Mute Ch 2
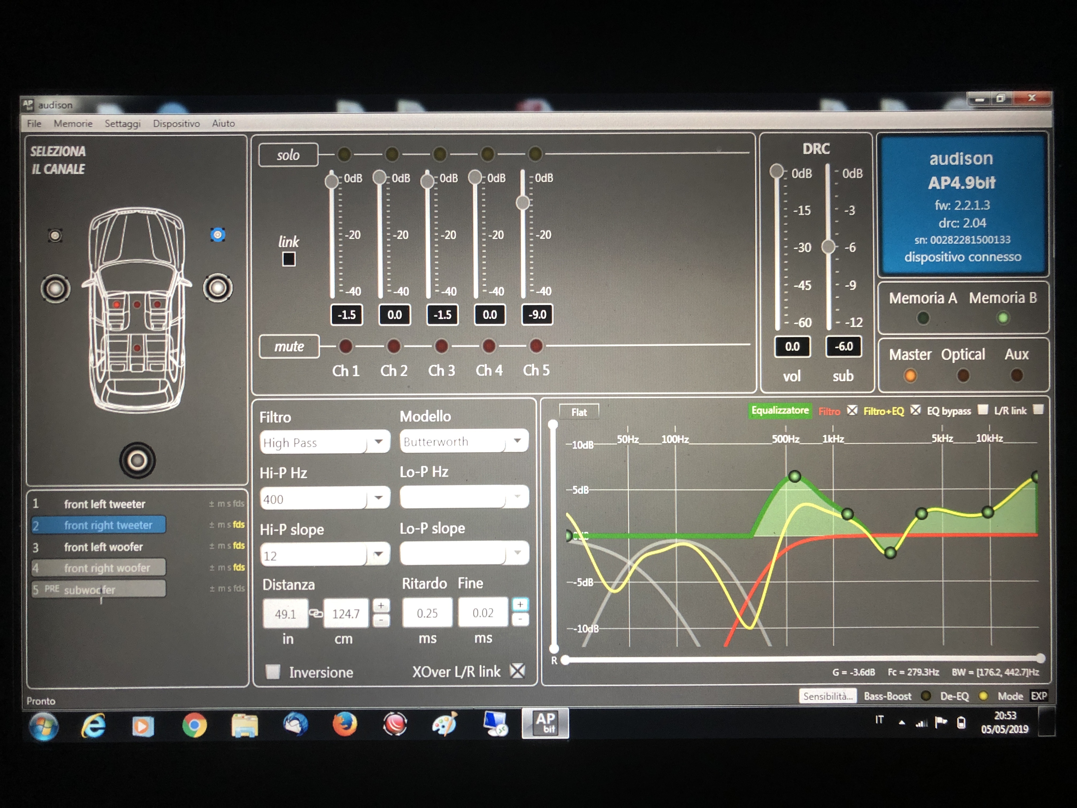Viewport: 1077px width, 808px height. click(x=393, y=346)
